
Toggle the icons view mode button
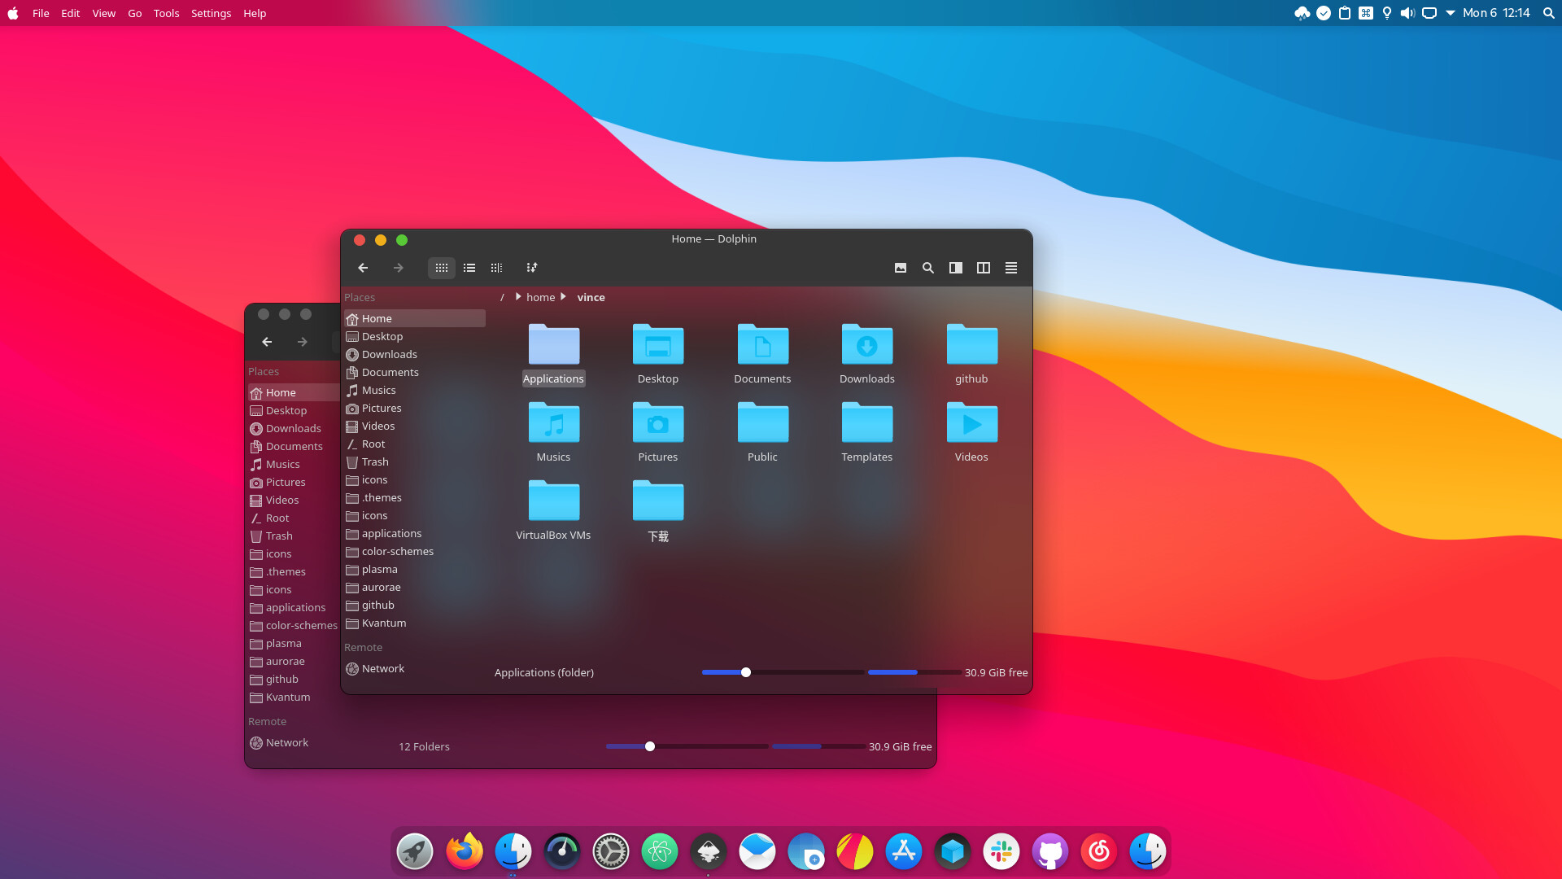[x=442, y=268]
